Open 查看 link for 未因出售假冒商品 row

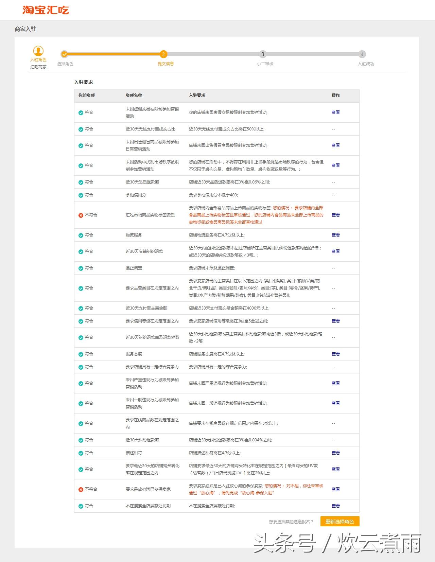tap(335, 145)
